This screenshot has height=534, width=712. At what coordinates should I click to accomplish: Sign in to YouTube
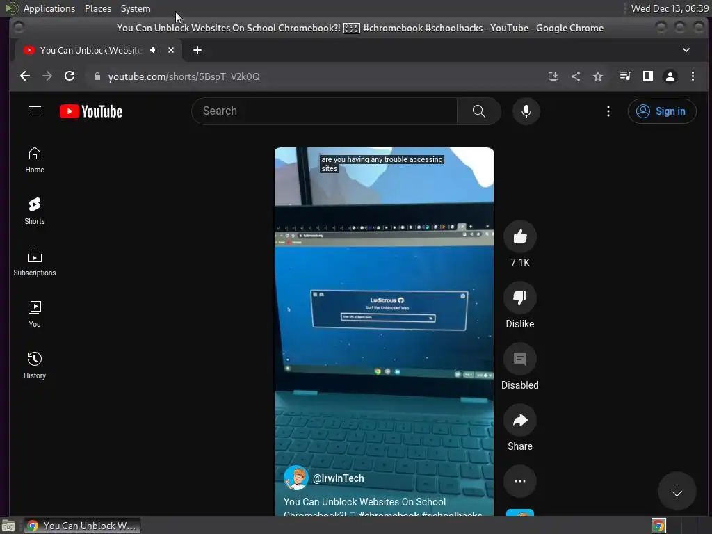click(662, 111)
